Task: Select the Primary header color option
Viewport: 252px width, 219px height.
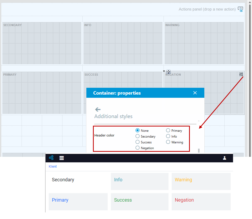Action: (x=168, y=130)
